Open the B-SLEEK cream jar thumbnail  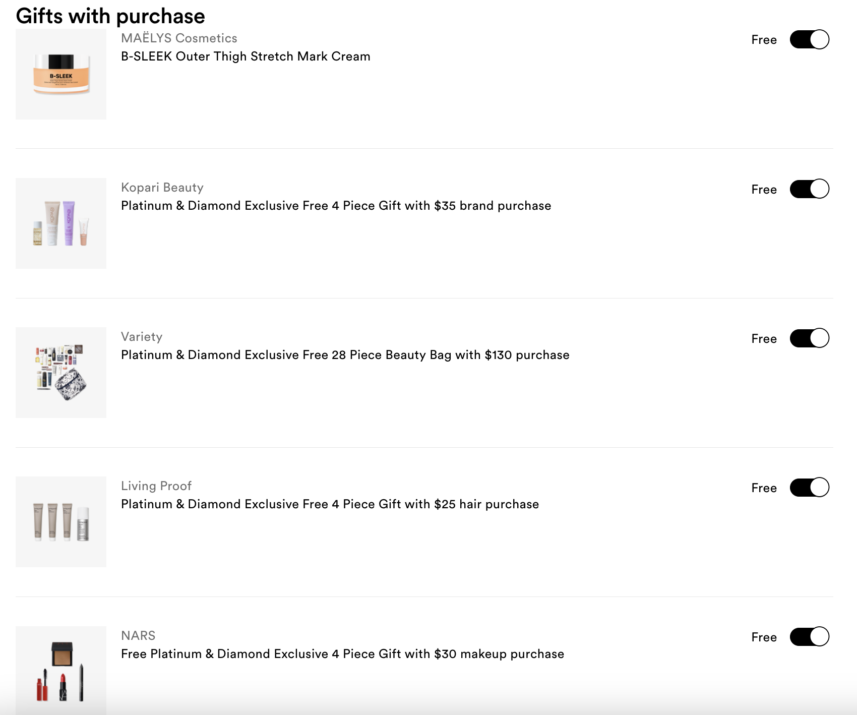coord(61,74)
